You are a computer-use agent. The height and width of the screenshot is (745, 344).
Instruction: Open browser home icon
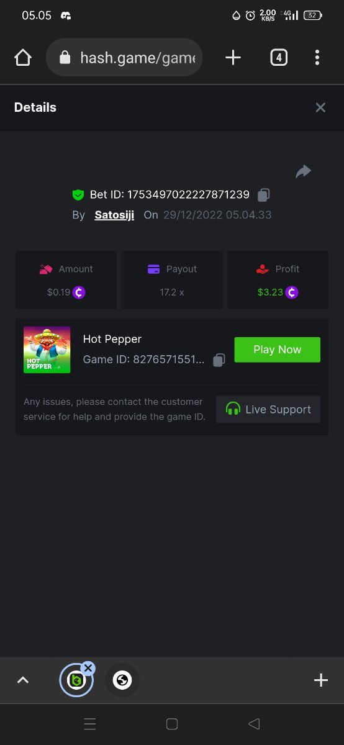pyautogui.click(x=23, y=58)
